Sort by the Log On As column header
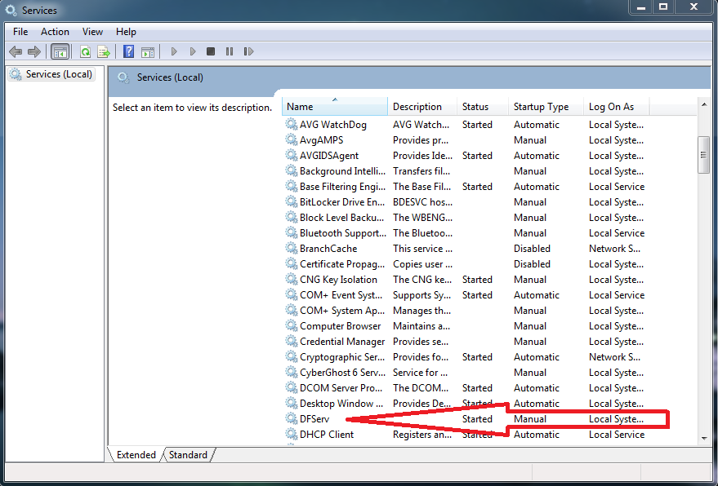 617,107
